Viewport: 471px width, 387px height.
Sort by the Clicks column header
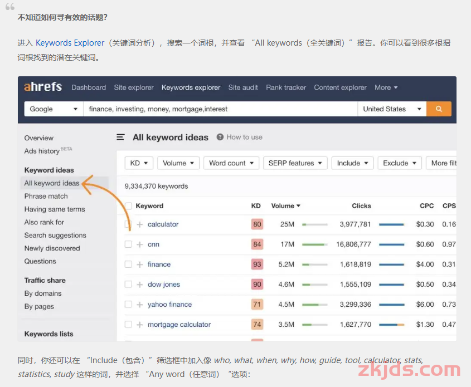[361, 206]
